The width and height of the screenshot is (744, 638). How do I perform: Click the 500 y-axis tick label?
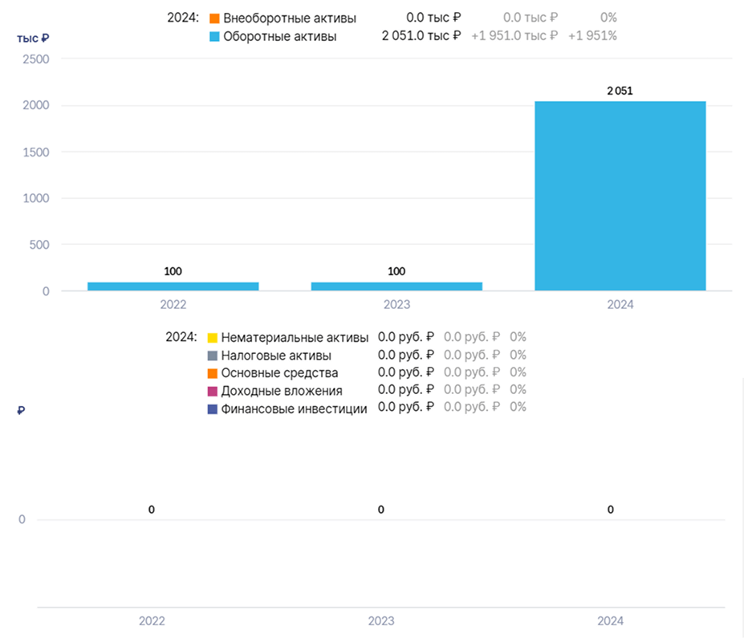coord(39,245)
